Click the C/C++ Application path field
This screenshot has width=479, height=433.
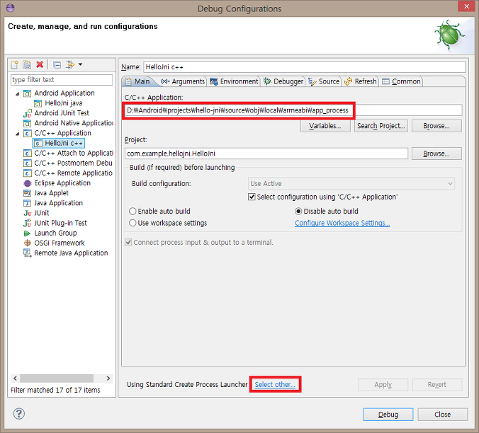point(293,110)
